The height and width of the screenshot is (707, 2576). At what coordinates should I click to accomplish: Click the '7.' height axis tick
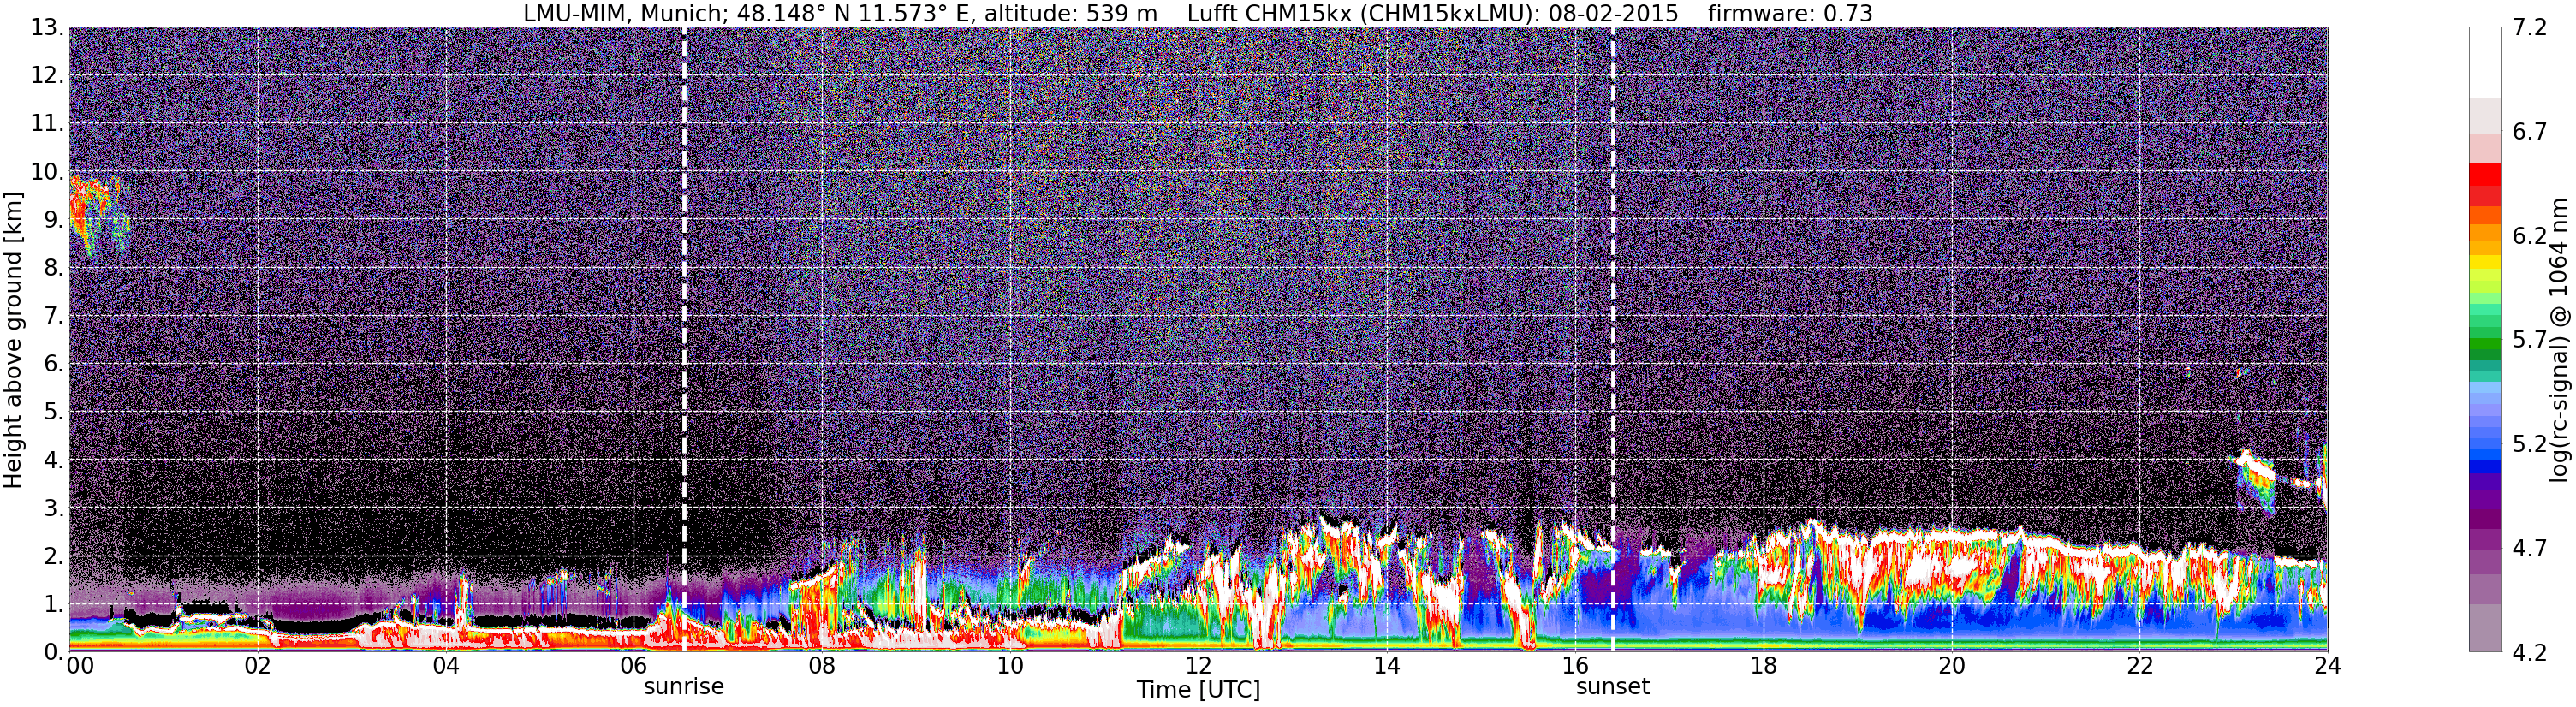tap(53, 316)
